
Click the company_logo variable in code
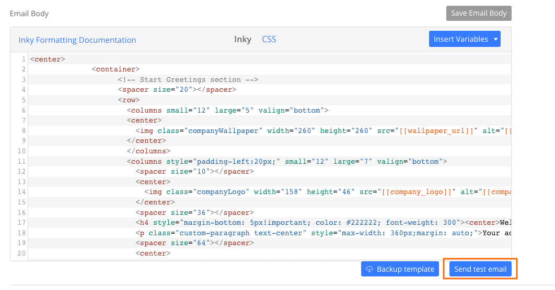[417, 192]
